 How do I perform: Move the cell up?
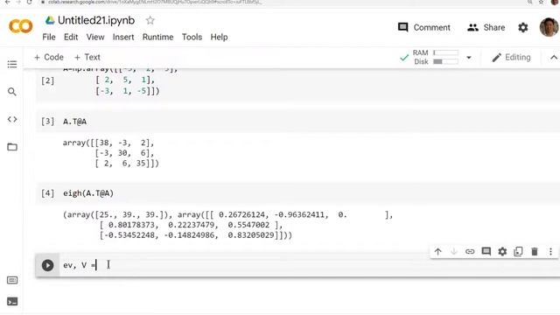(437, 251)
